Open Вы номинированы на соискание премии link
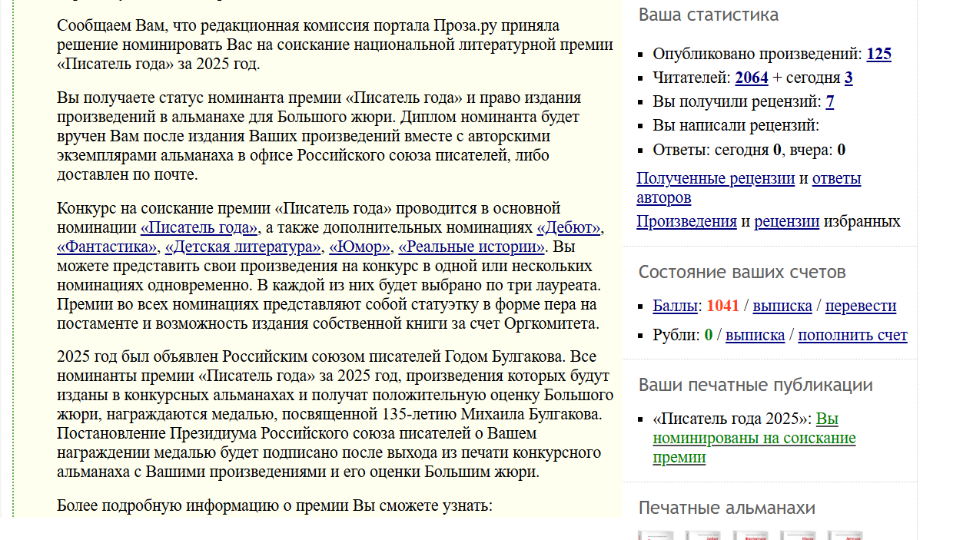The width and height of the screenshot is (963, 540). coord(754,438)
